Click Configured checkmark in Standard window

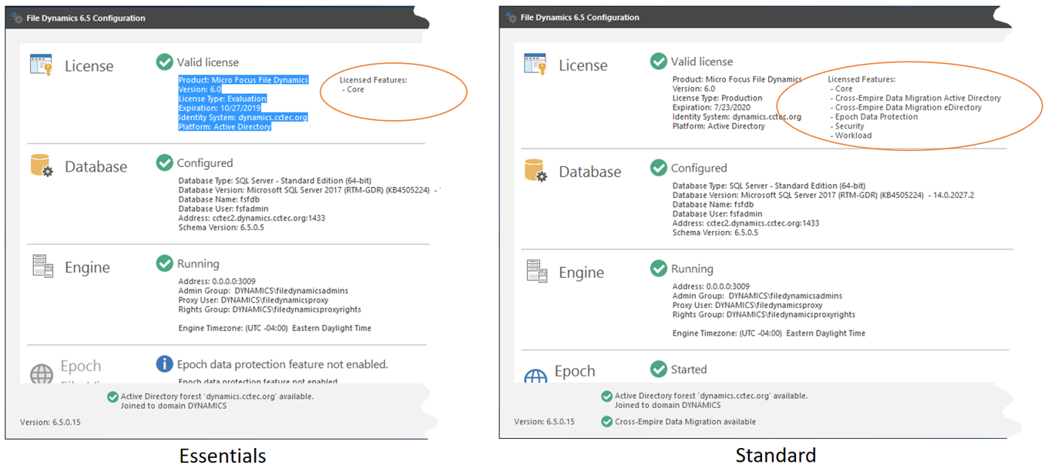(658, 167)
